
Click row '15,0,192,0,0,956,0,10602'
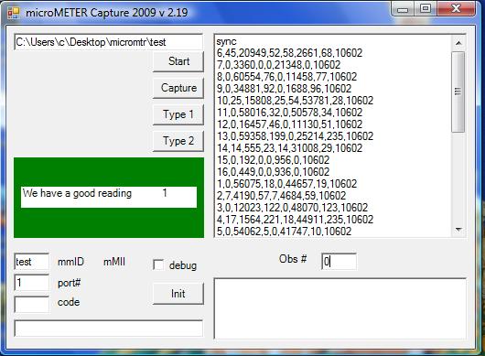pos(273,160)
